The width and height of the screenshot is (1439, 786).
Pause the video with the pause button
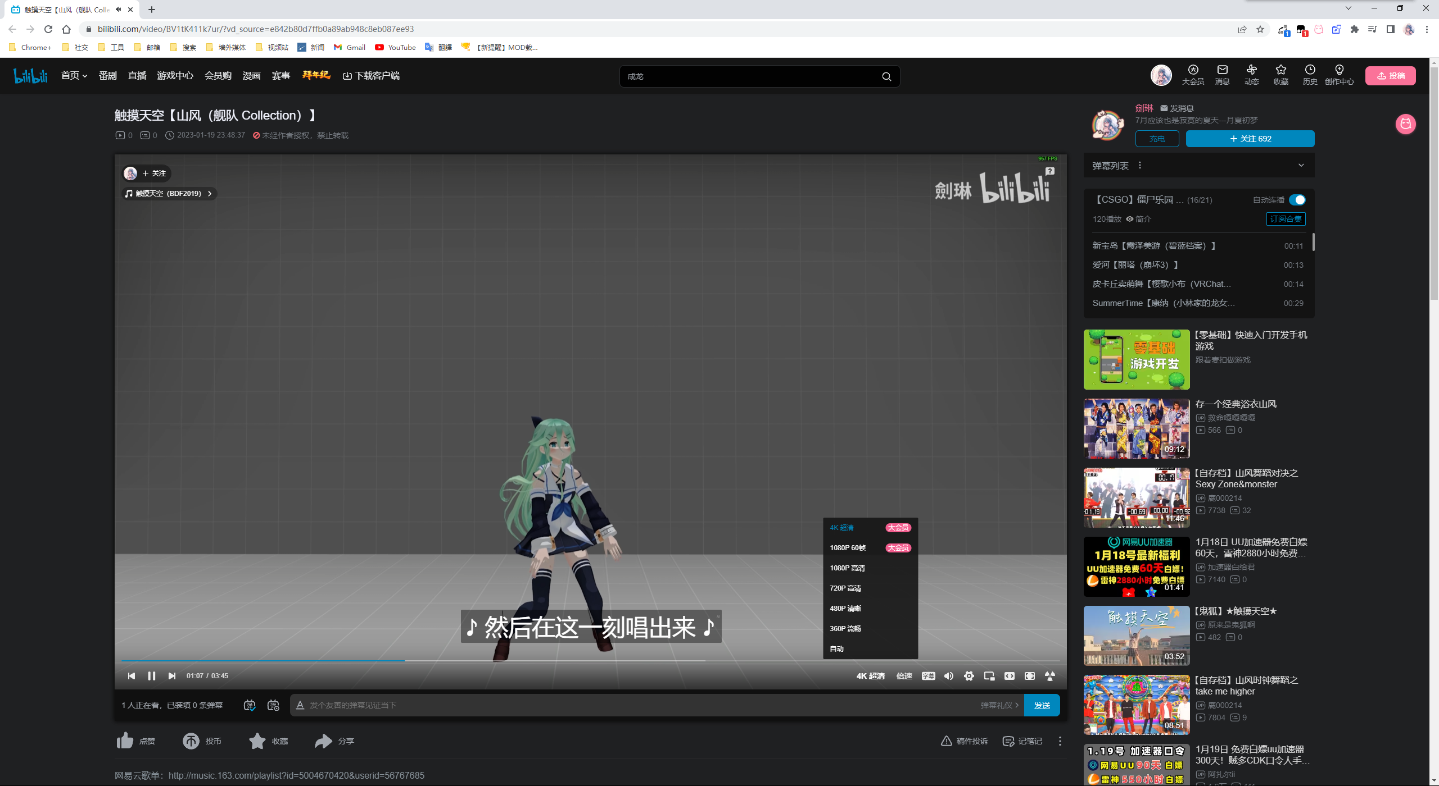pyautogui.click(x=151, y=676)
